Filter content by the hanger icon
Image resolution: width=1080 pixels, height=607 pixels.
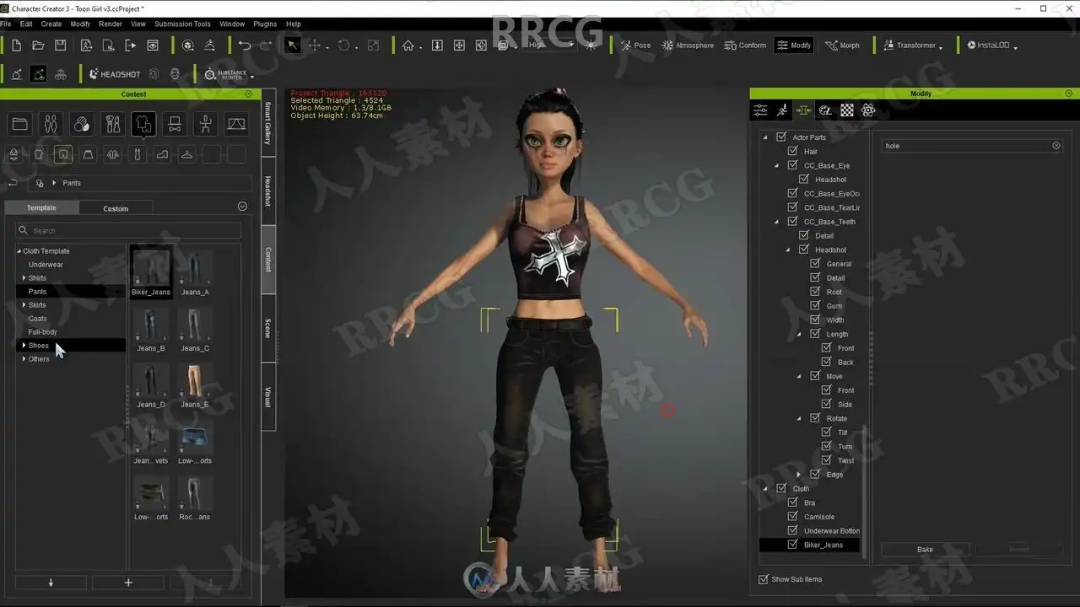pos(186,154)
